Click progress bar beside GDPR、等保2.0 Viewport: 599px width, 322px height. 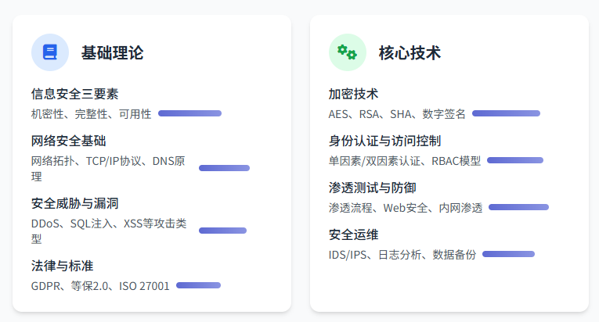tap(198, 285)
